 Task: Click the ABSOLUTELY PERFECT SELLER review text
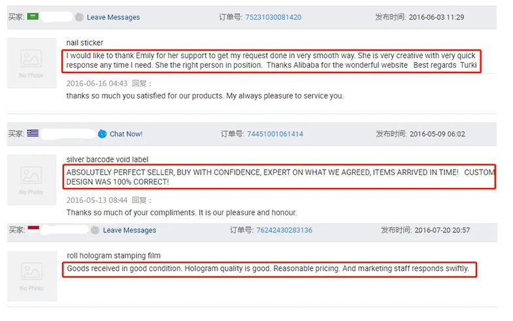(x=280, y=177)
